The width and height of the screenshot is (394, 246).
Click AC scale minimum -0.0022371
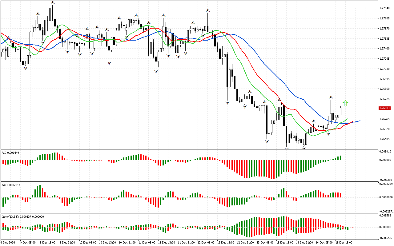tap(387, 211)
